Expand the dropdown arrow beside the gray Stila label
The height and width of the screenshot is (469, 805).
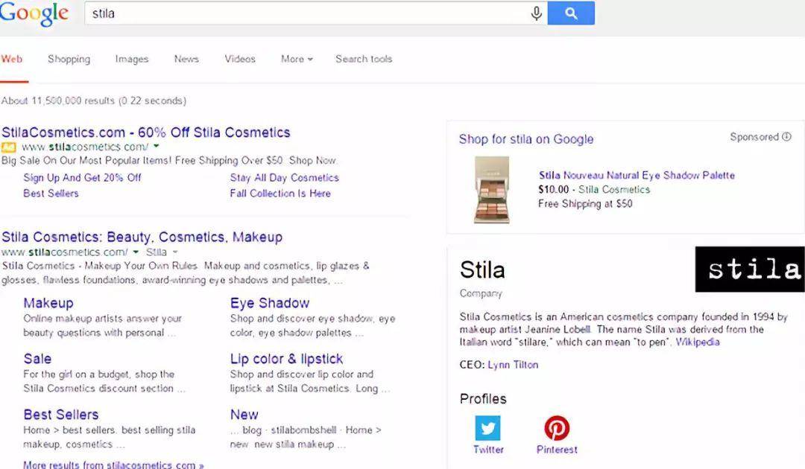(x=175, y=252)
